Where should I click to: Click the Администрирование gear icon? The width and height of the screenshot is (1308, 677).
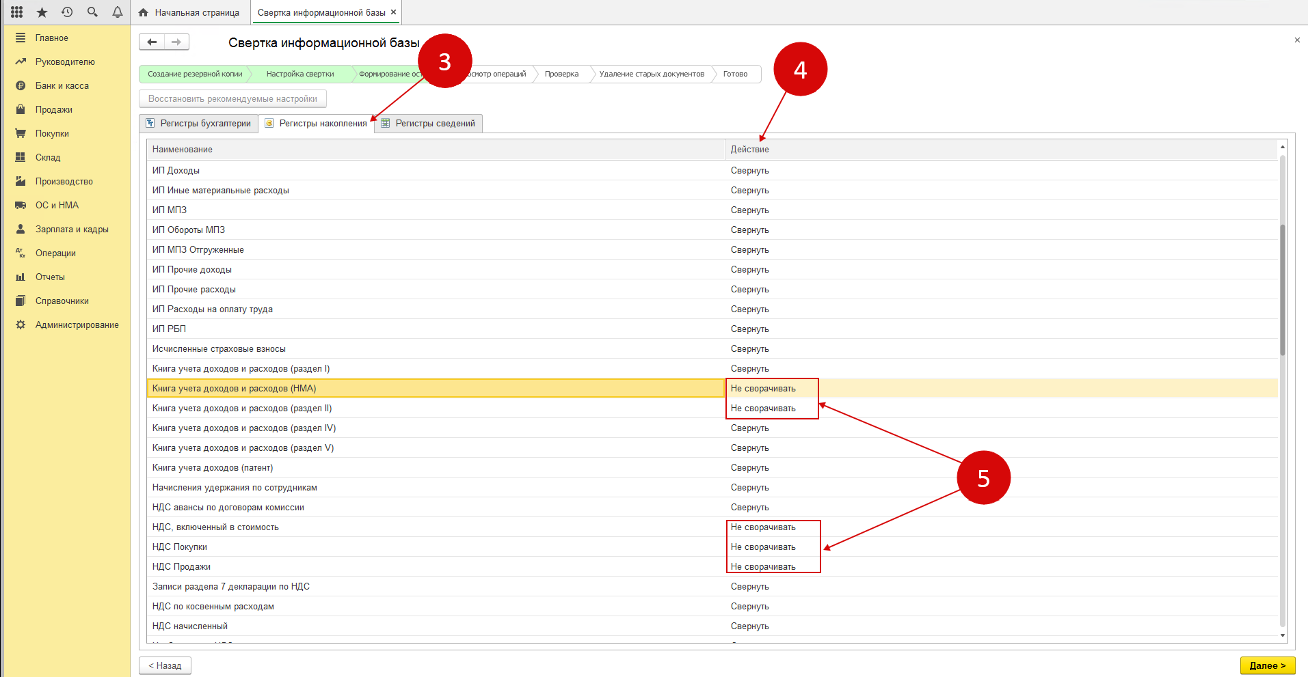point(21,324)
